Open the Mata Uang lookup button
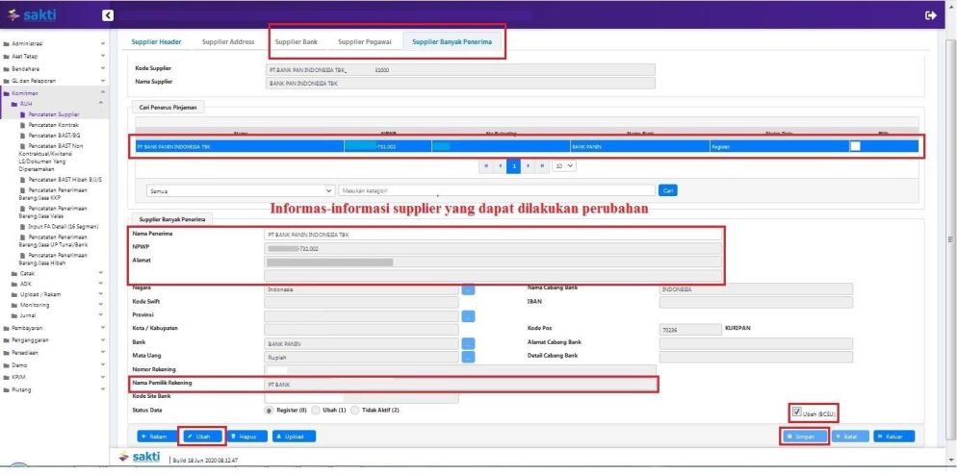Image resolution: width=957 pixels, height=475 pixels. click(468, 356)
